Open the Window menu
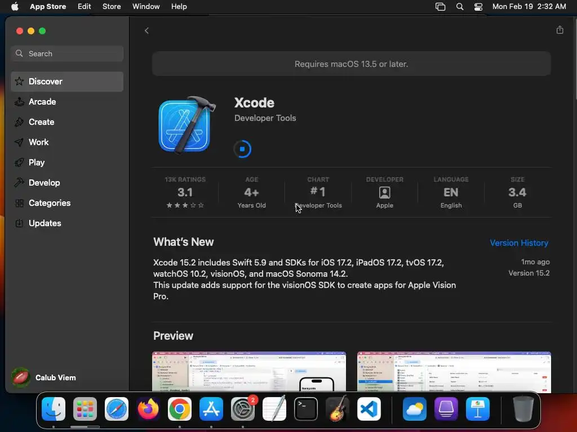The width and height of the screenshot is (577, 432). [x=146, y=6]
